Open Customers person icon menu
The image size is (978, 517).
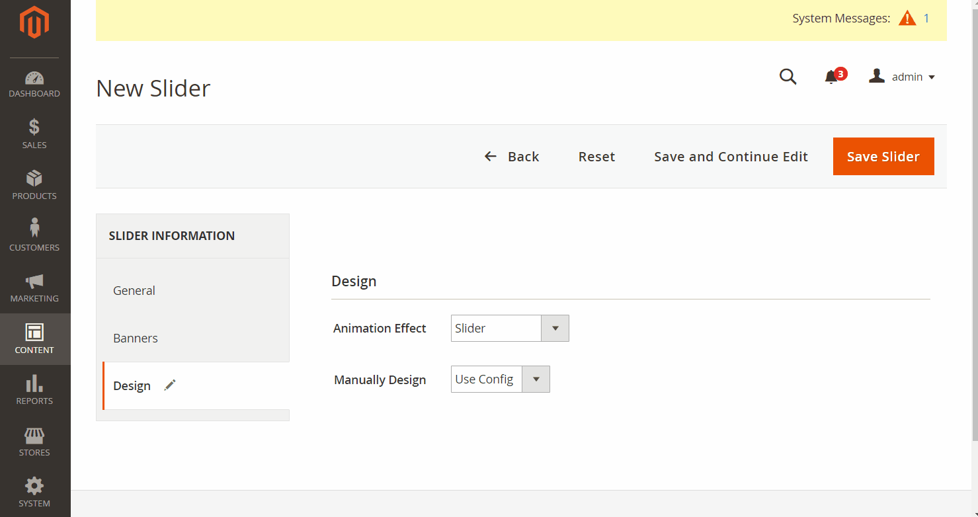coord(34,228)
